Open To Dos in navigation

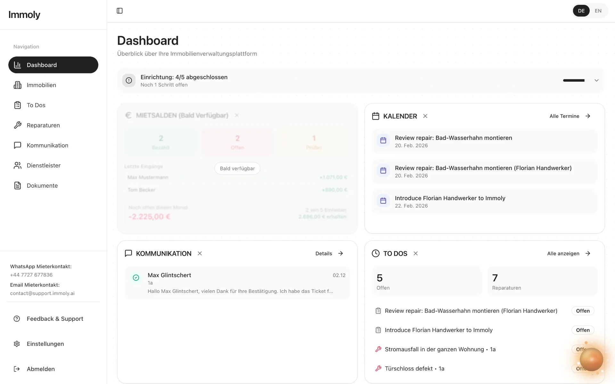pyautogui.click(x=53, y=105)
